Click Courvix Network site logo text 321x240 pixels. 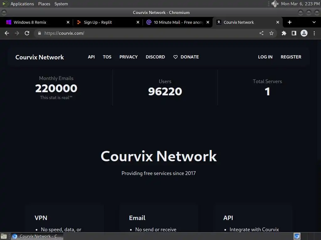[x=39, y=57]
